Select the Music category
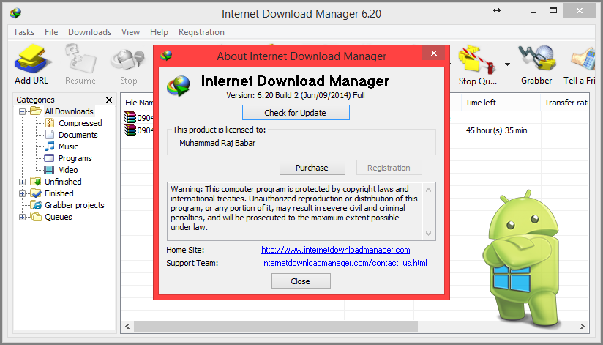 pos(68,146)
